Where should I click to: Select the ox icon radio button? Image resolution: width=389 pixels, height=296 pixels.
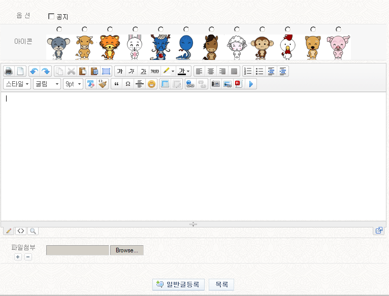pyautogui.click(x=85, y=29)
